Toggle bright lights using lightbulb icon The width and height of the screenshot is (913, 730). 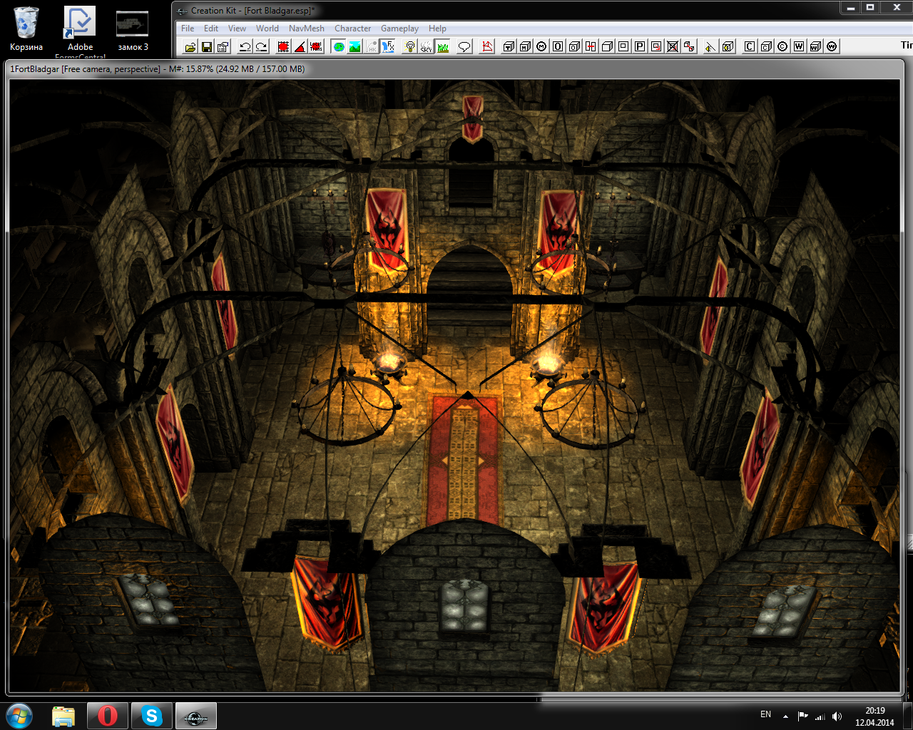(x=410, y=46)
